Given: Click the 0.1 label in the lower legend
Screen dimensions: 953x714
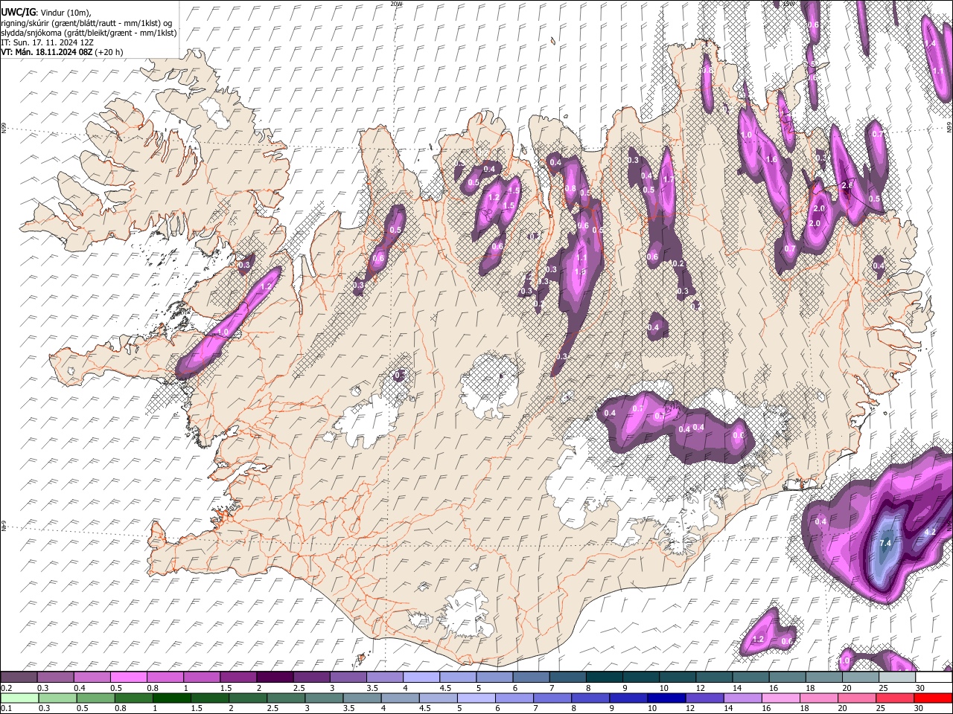Looking at the screenshot, I should 6,709.
